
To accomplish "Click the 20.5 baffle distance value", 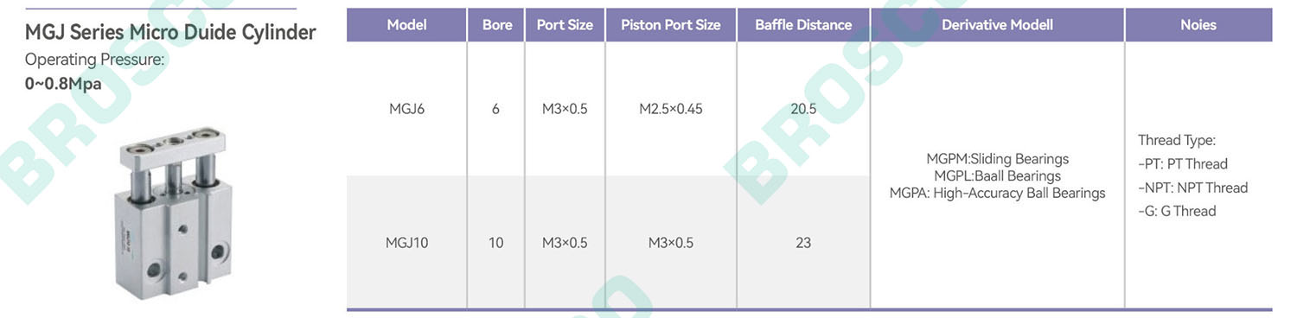I will click(x=803, y=110).
